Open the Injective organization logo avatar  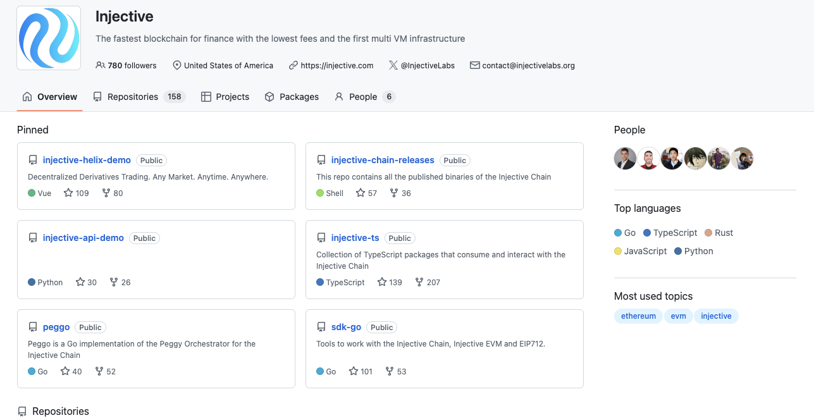tap(49, 38)
